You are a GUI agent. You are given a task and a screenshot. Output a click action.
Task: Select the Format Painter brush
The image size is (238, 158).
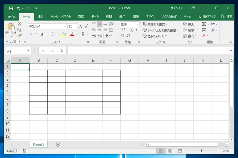pyautogui.click(x=20, y=36)
